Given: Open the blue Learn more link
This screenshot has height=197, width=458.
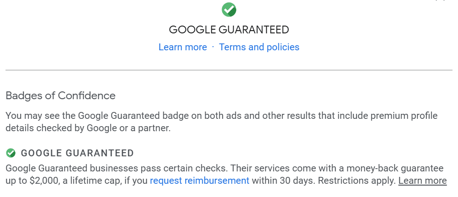Looking at the screenshot, I should [182, 47].
